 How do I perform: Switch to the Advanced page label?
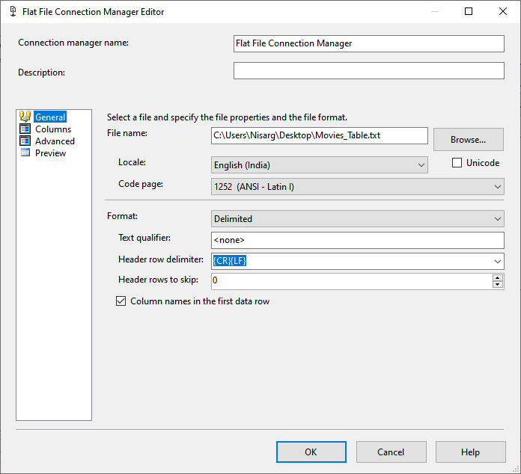(55, 141)
